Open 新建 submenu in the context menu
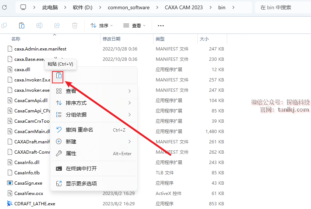311x209 pixels. coord(94,142)
